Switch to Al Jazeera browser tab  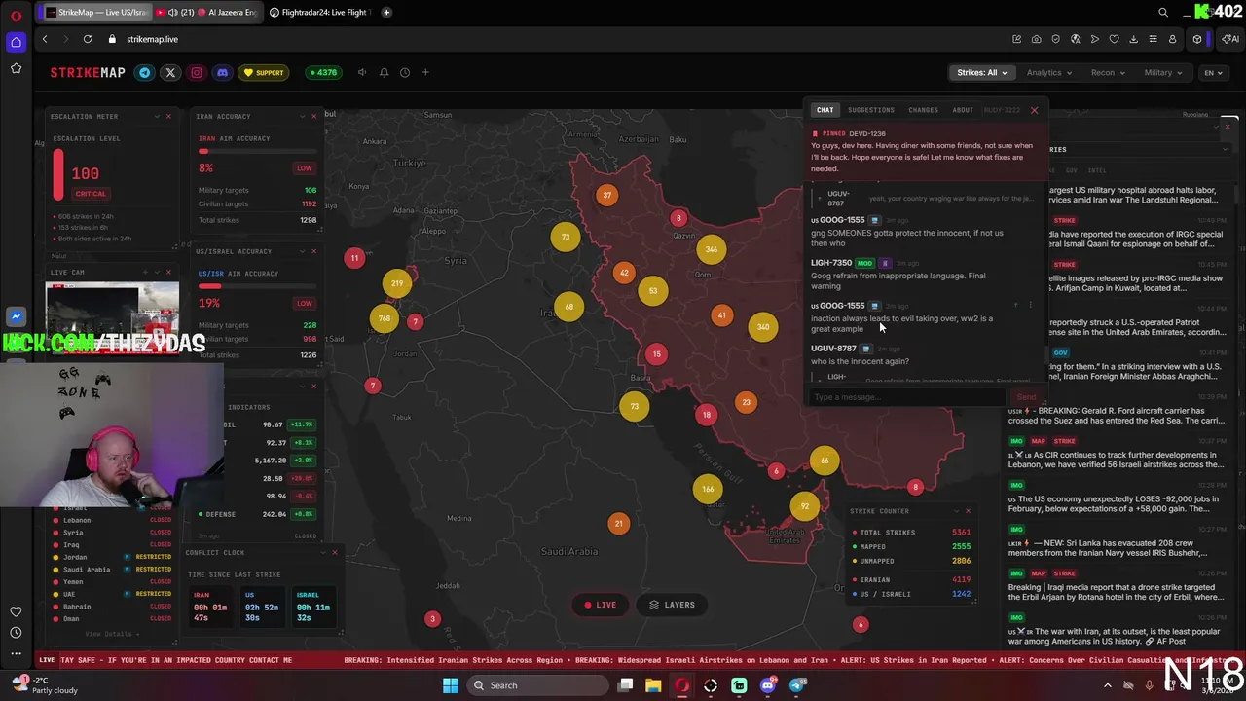207,12
